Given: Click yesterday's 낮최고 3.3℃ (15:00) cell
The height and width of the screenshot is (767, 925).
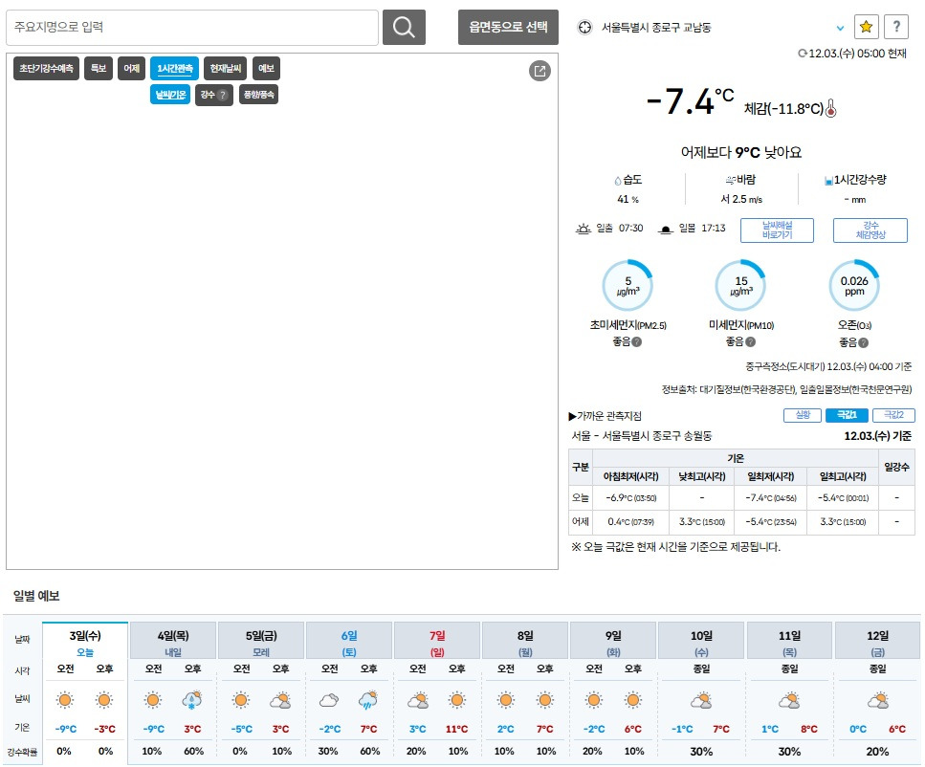Looking at the screenshot, I should pos(702,522).
